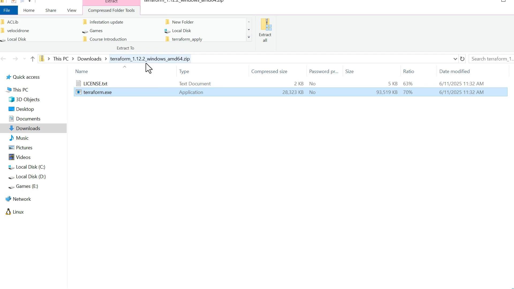Switch to the Share ribbon tab
The image size is (514, 289).
pyautogui.click(x=51, y=10)
